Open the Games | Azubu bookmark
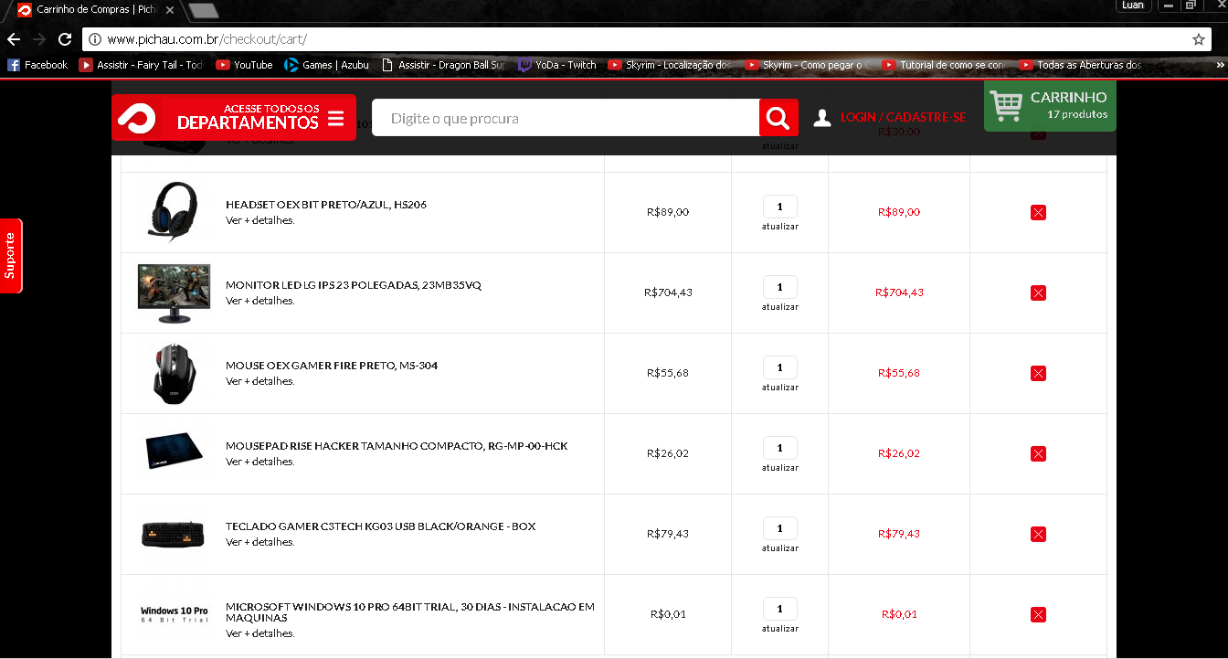This screenshot has height=659, width=1228. pos(326,65)
